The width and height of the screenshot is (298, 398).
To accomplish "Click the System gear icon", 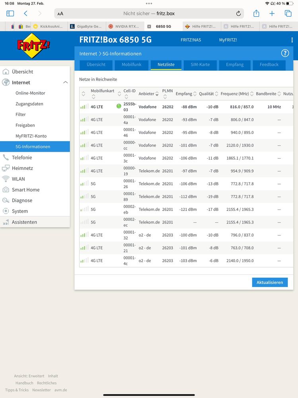I will click(x=6, y=211).
